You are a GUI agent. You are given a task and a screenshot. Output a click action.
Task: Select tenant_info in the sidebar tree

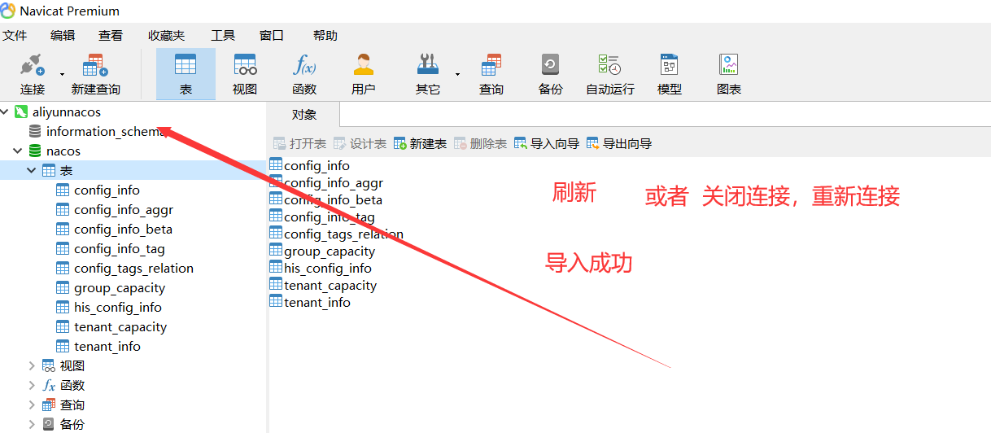(x=107, y=346)
